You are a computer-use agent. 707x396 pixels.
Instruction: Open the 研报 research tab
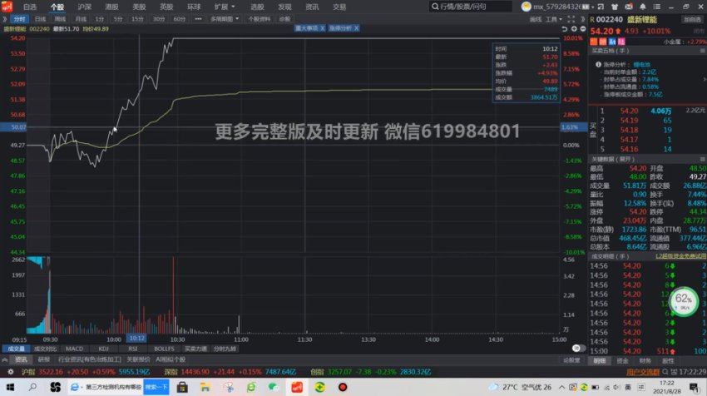tap(44, 359)
